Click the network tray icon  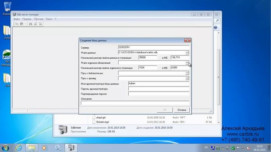click(243, 148)
